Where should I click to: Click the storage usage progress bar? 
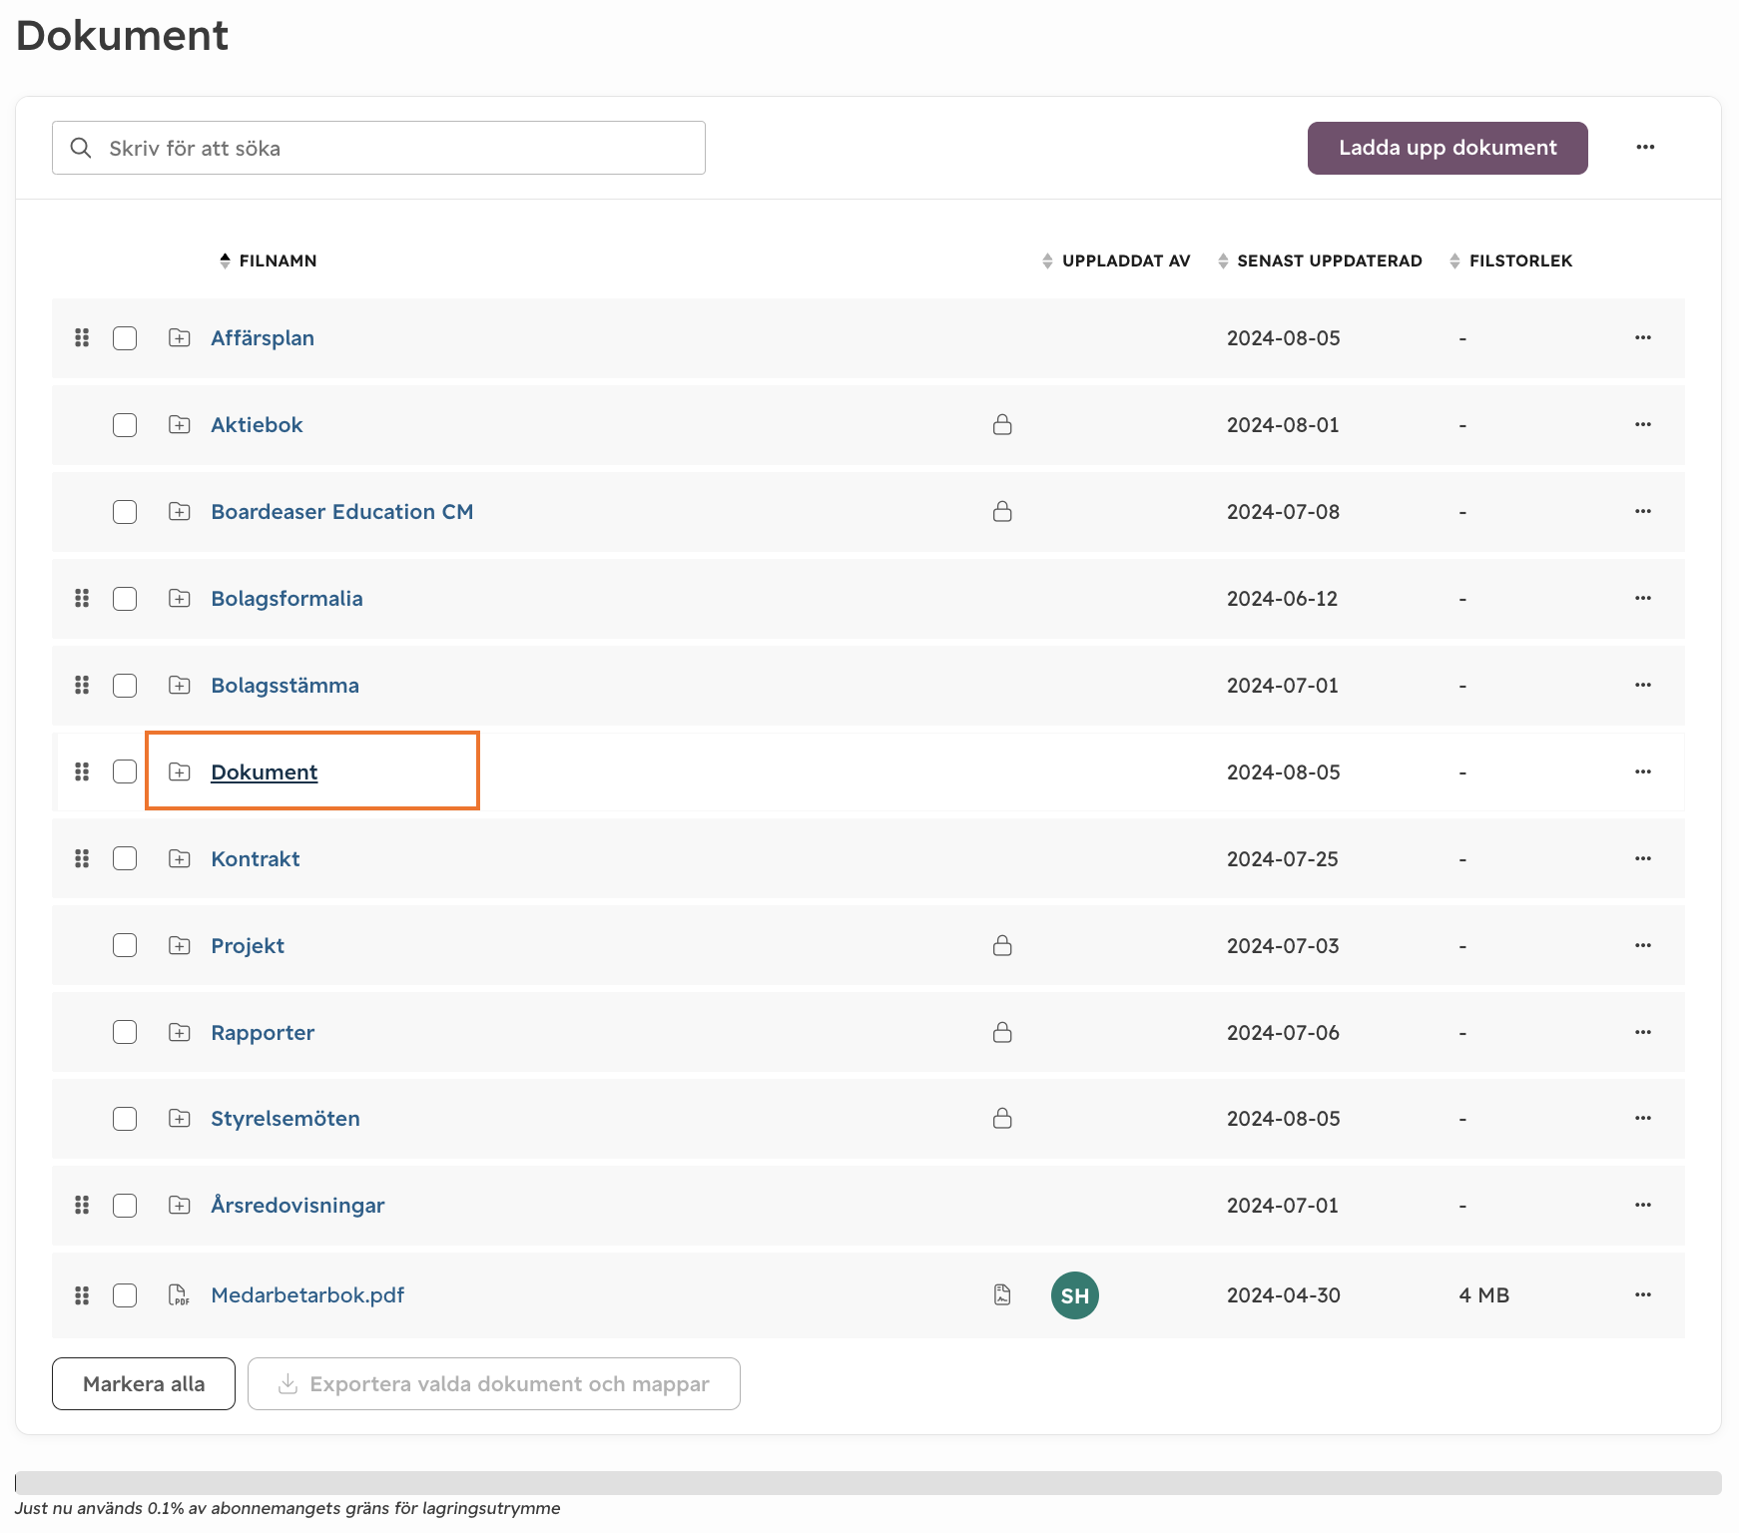[869, 1483]
